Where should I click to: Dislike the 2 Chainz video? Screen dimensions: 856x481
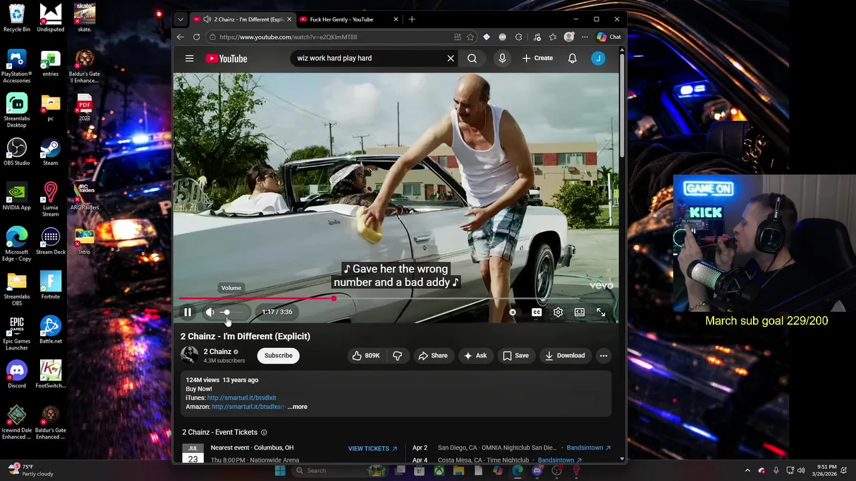[x=397, y=355]
